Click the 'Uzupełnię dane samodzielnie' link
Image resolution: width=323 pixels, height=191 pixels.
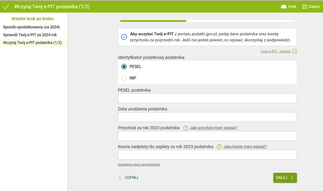click(x=139, y=164)
